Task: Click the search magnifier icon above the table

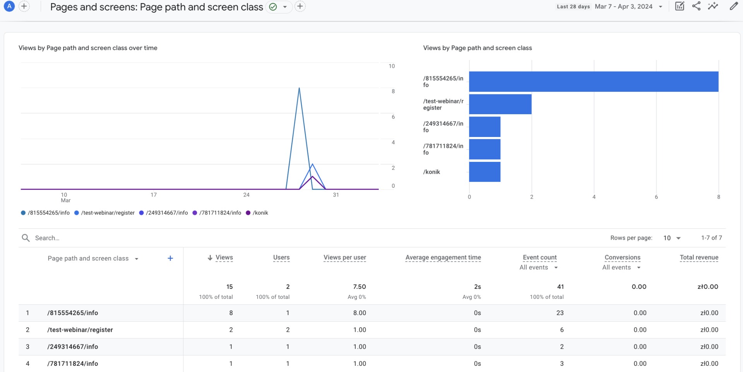Action: click(25, 238)
